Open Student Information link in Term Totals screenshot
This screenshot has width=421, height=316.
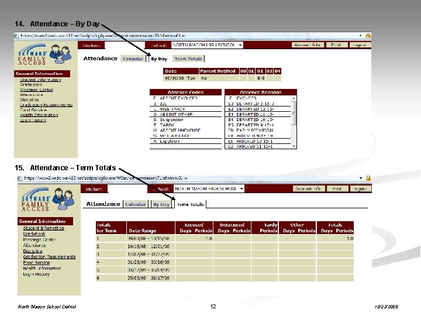pos(44,228)
